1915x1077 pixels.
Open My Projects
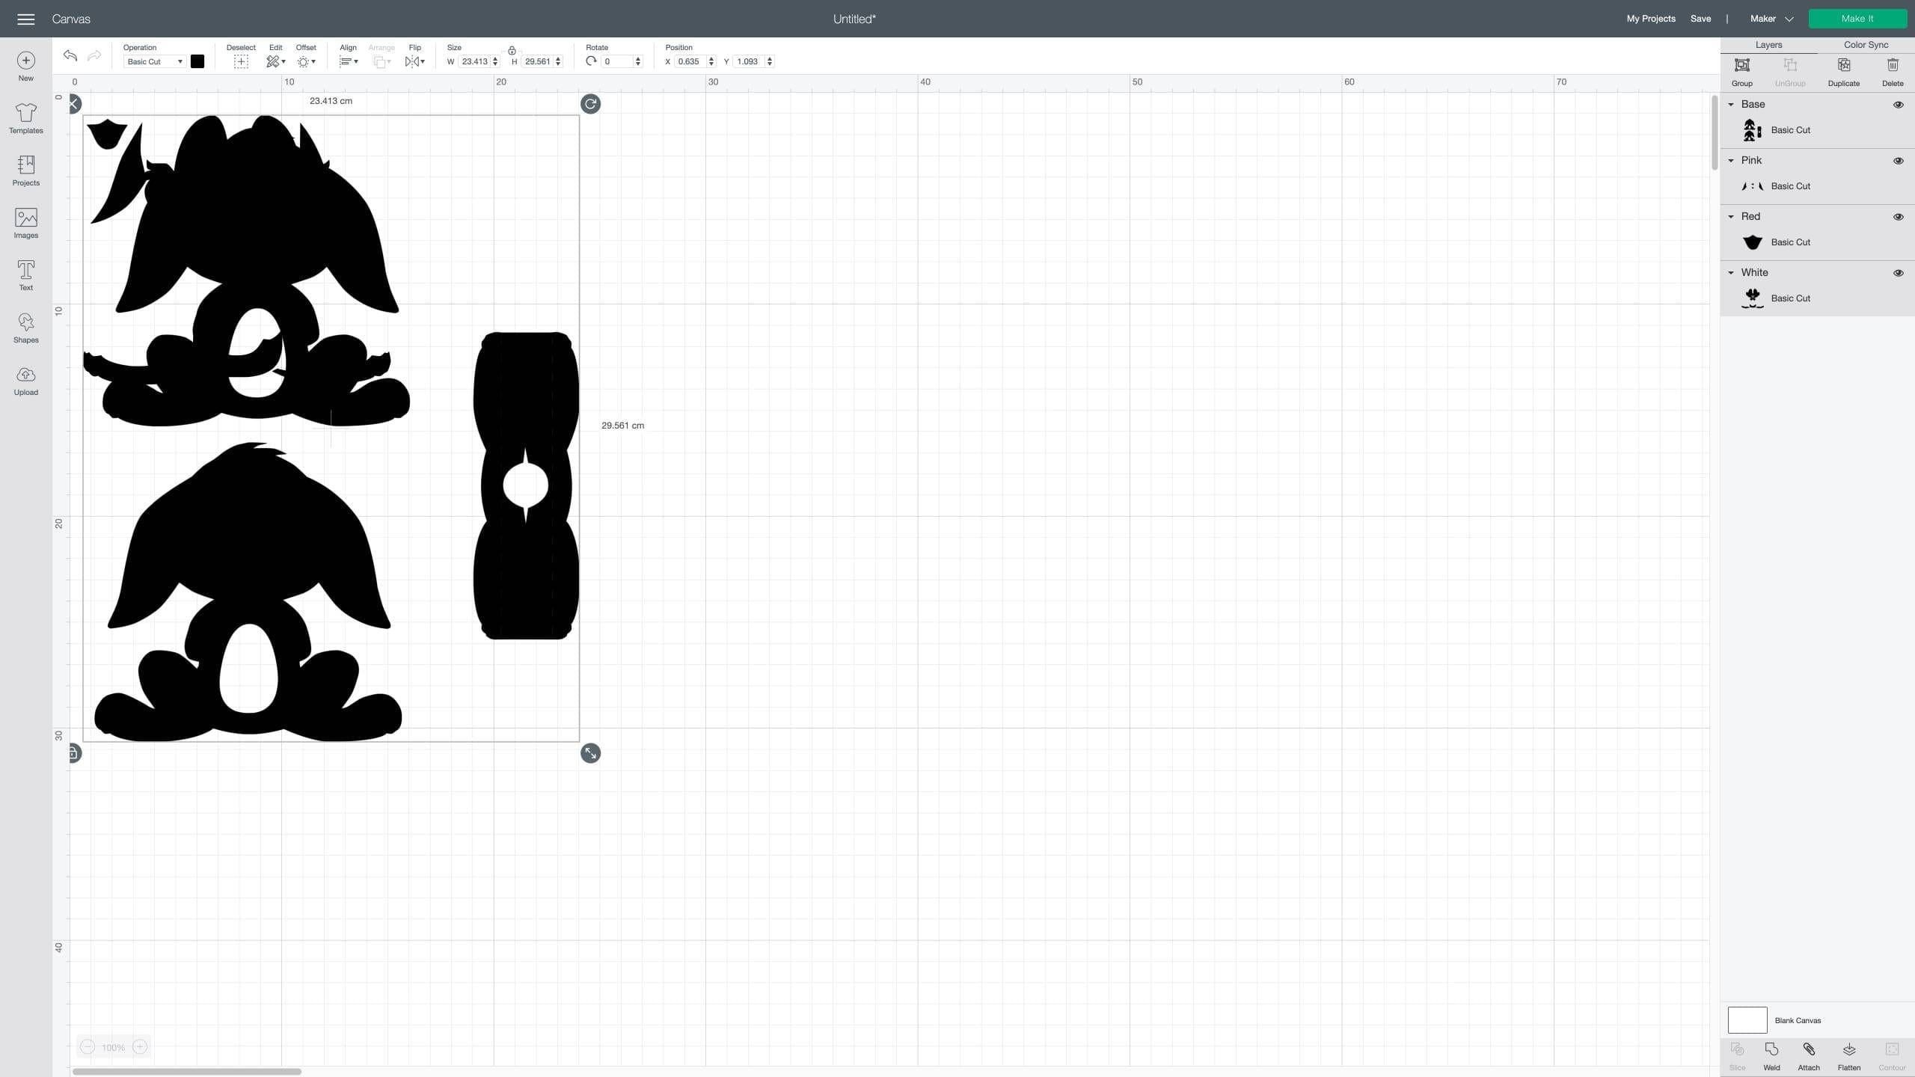tap(1651, 19)
